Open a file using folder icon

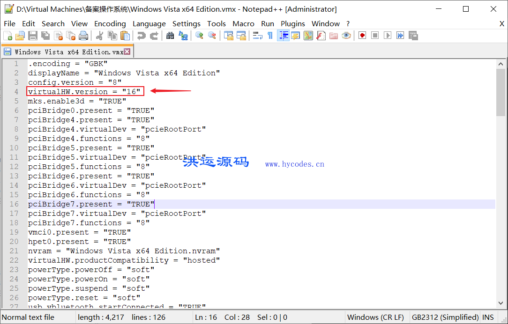(20, 36)
